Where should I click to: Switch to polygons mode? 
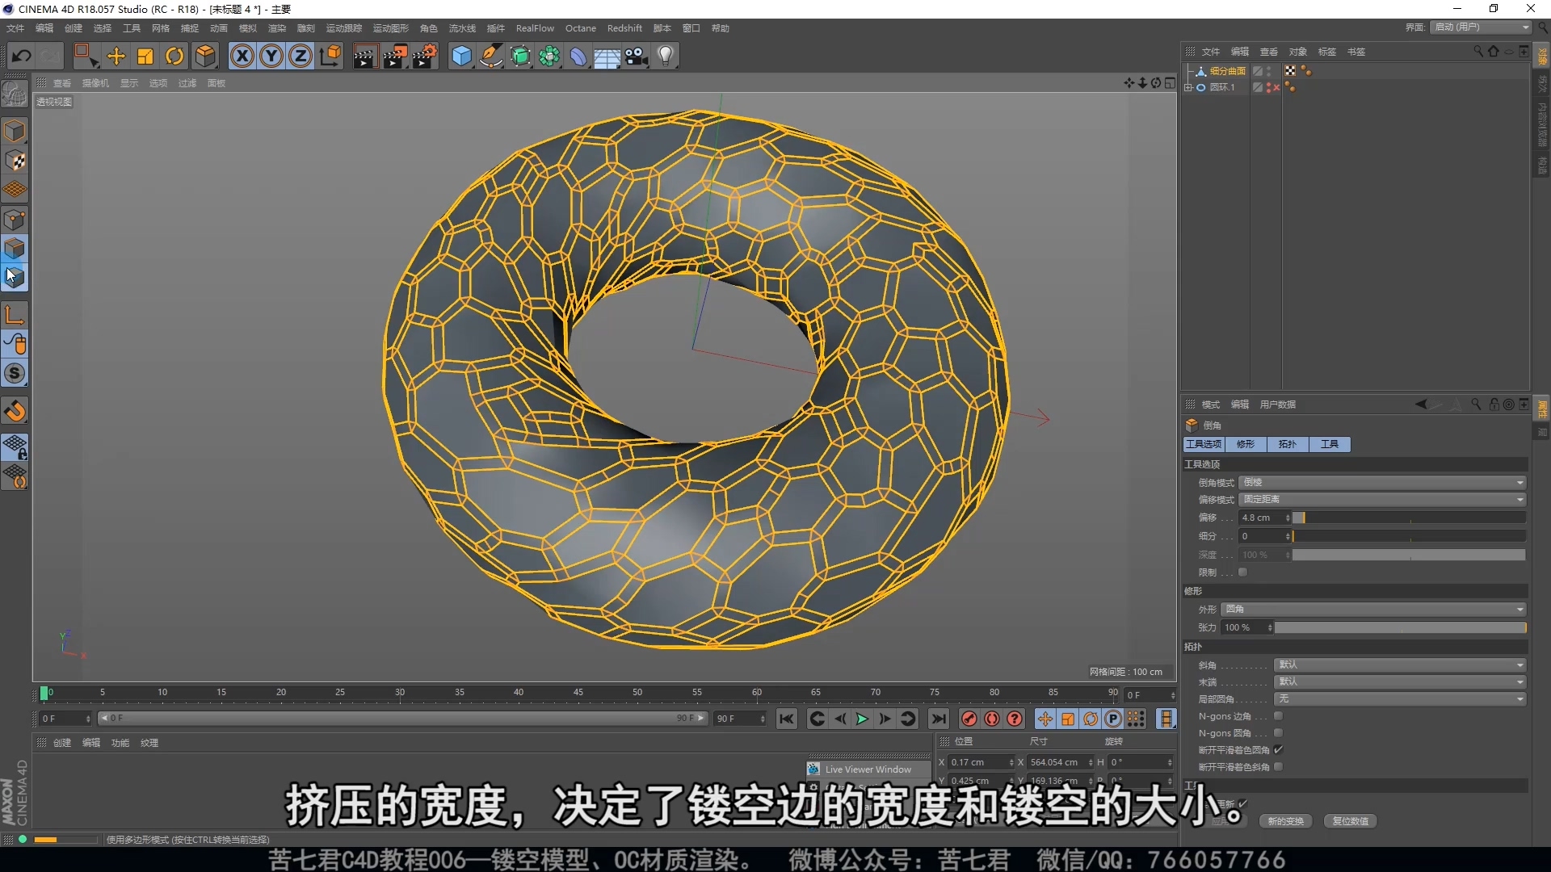[15, 277]
